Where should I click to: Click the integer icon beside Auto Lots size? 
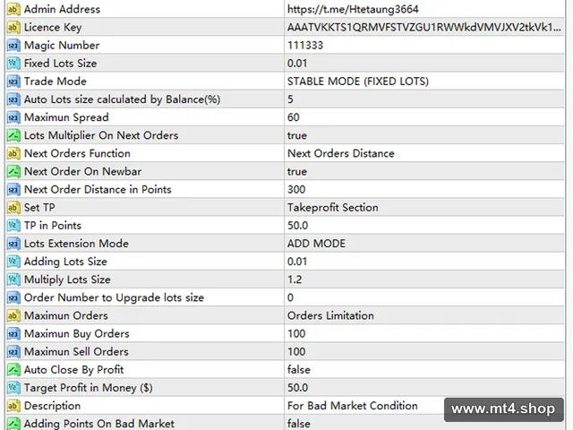click(x=13, y=99)
